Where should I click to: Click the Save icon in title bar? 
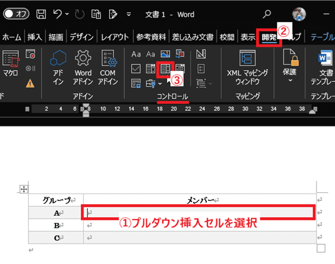42,15
